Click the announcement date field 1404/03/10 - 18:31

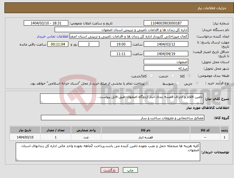coord(46,23)
